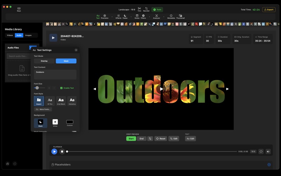Image resolution: width=281 pixels, height=176 pixels.
Task: Click the Text Content field with Outdoors
Action: pos(55,75)
